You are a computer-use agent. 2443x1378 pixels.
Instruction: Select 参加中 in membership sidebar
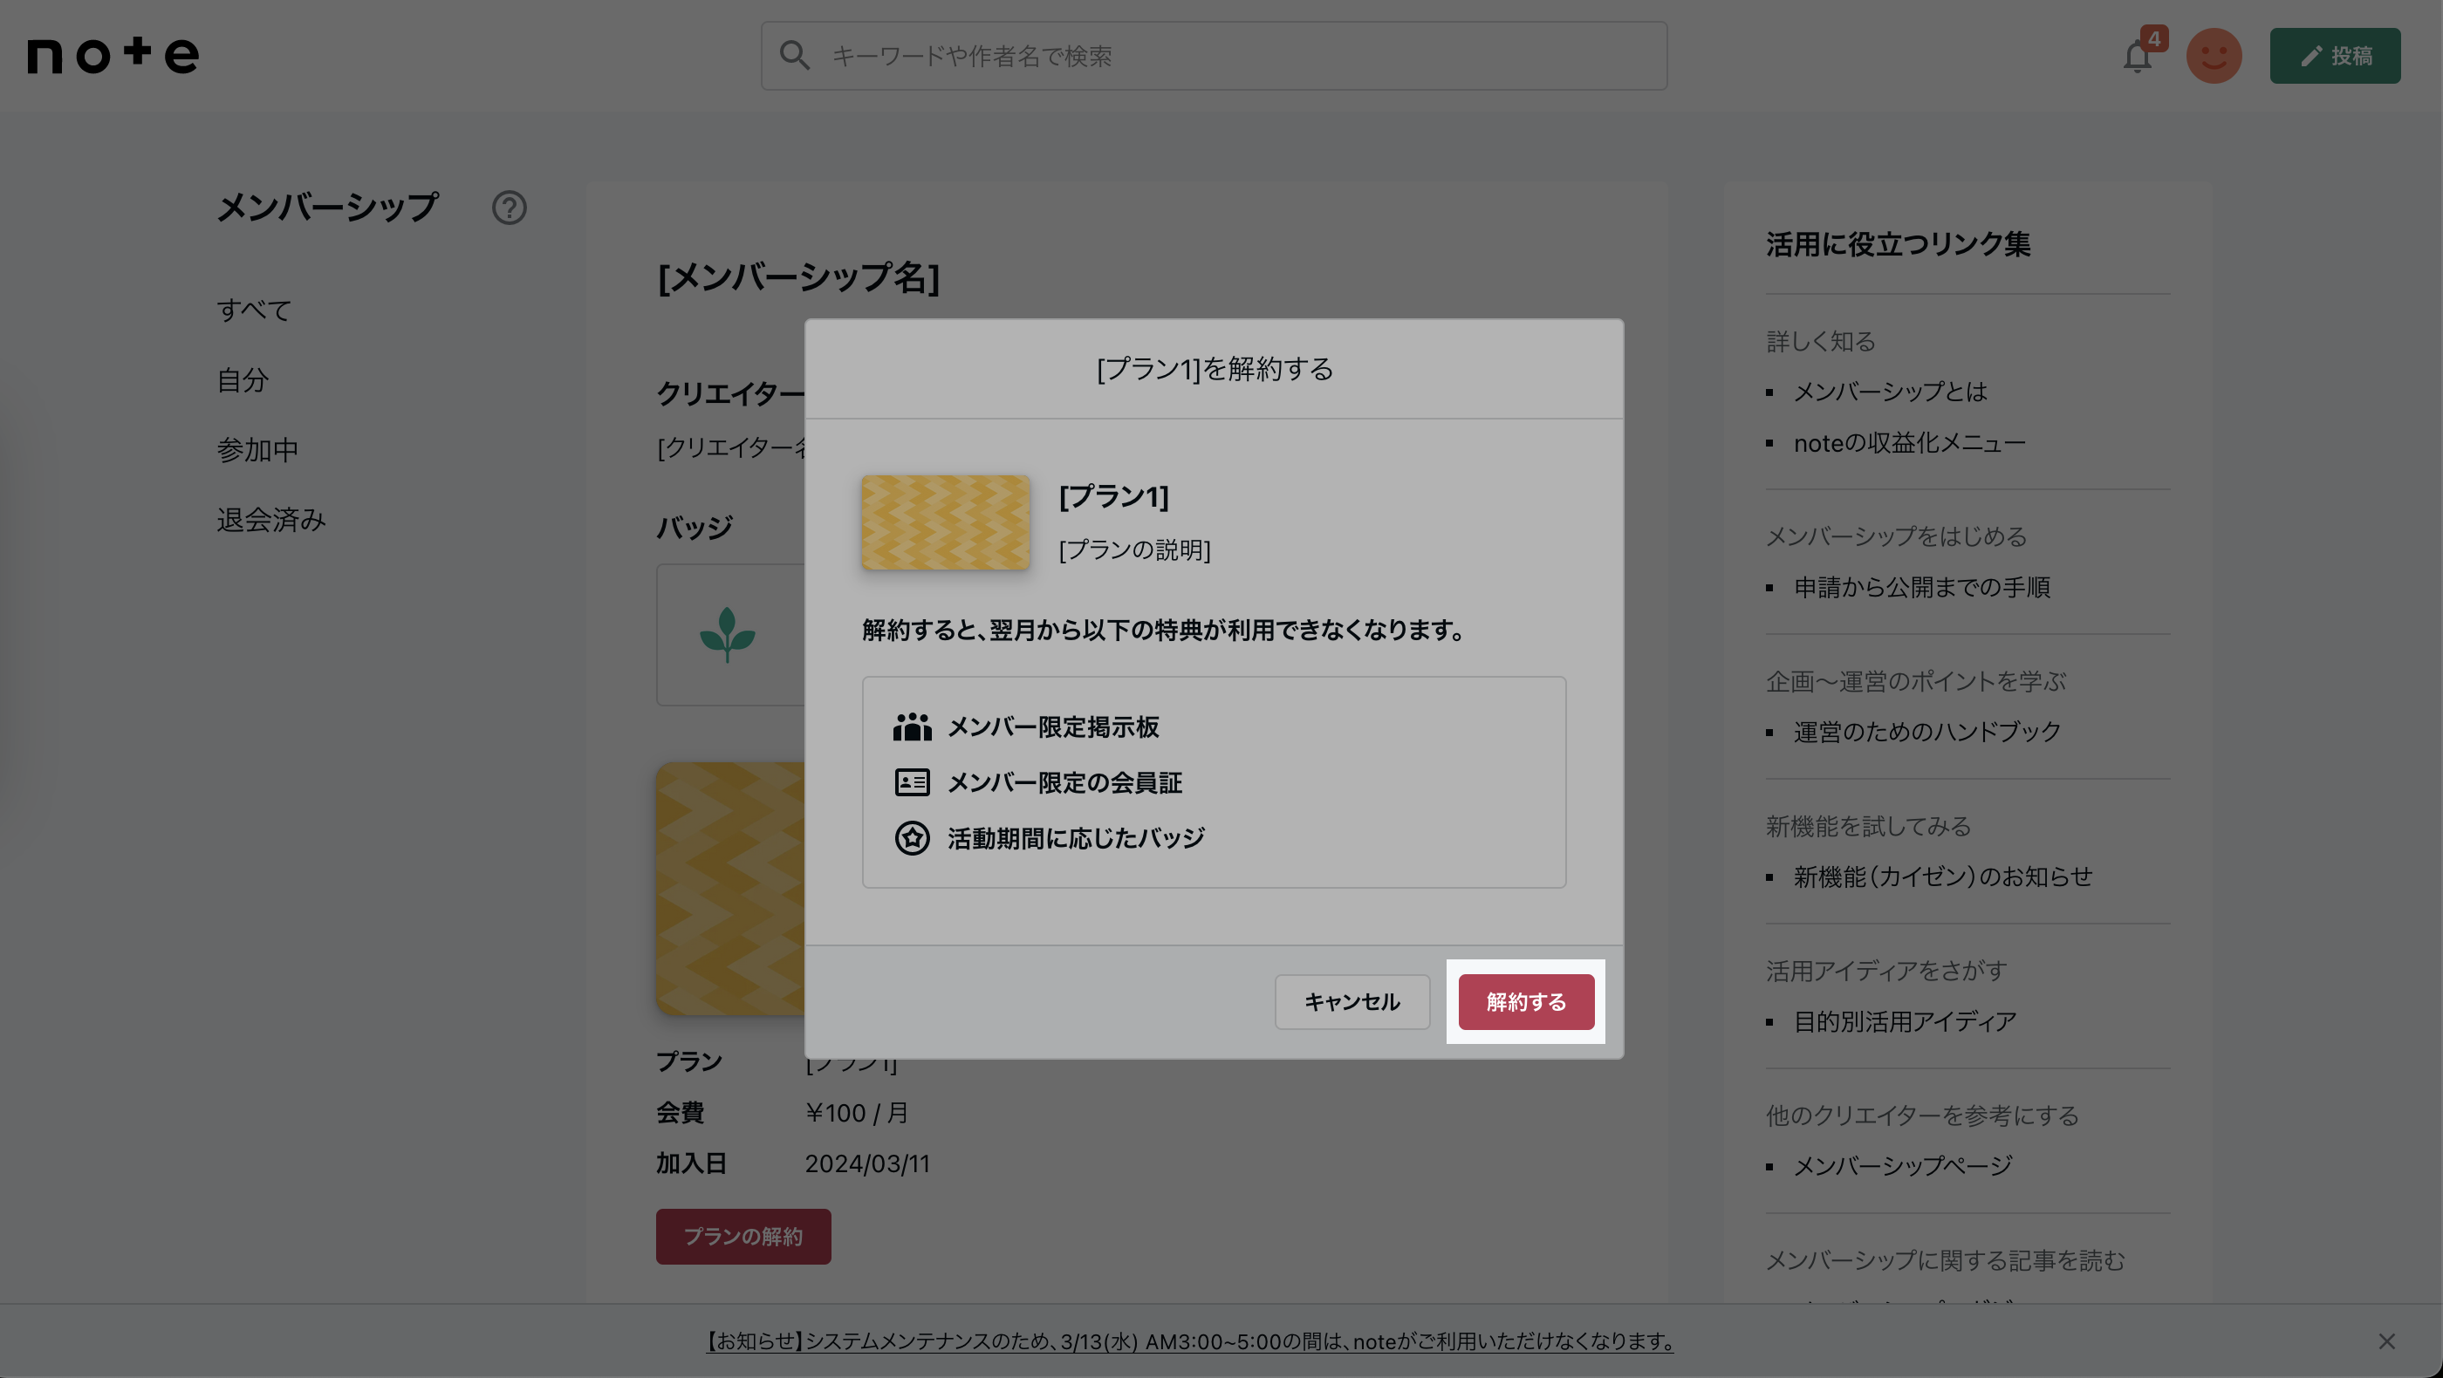tap(258, 450)
